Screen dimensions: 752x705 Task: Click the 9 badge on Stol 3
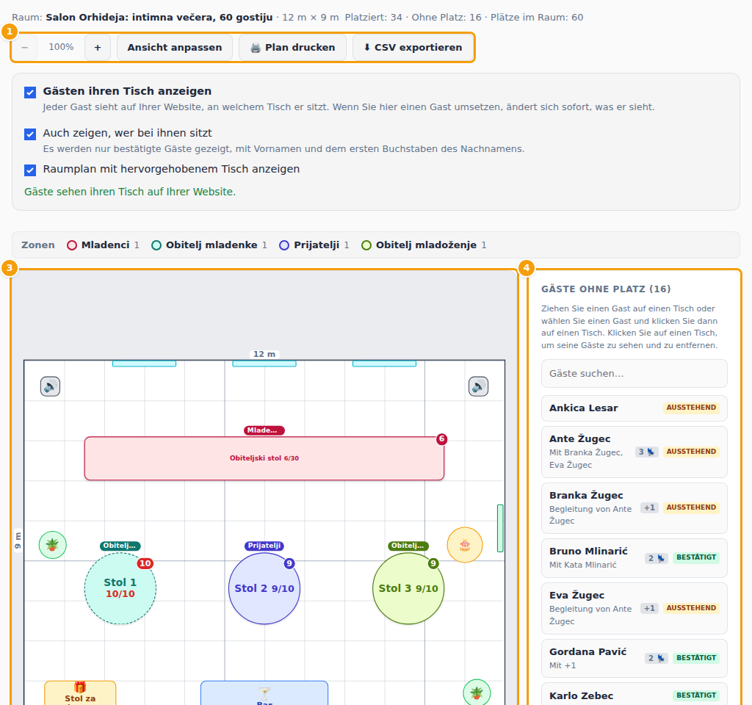(x=433, y=563)
